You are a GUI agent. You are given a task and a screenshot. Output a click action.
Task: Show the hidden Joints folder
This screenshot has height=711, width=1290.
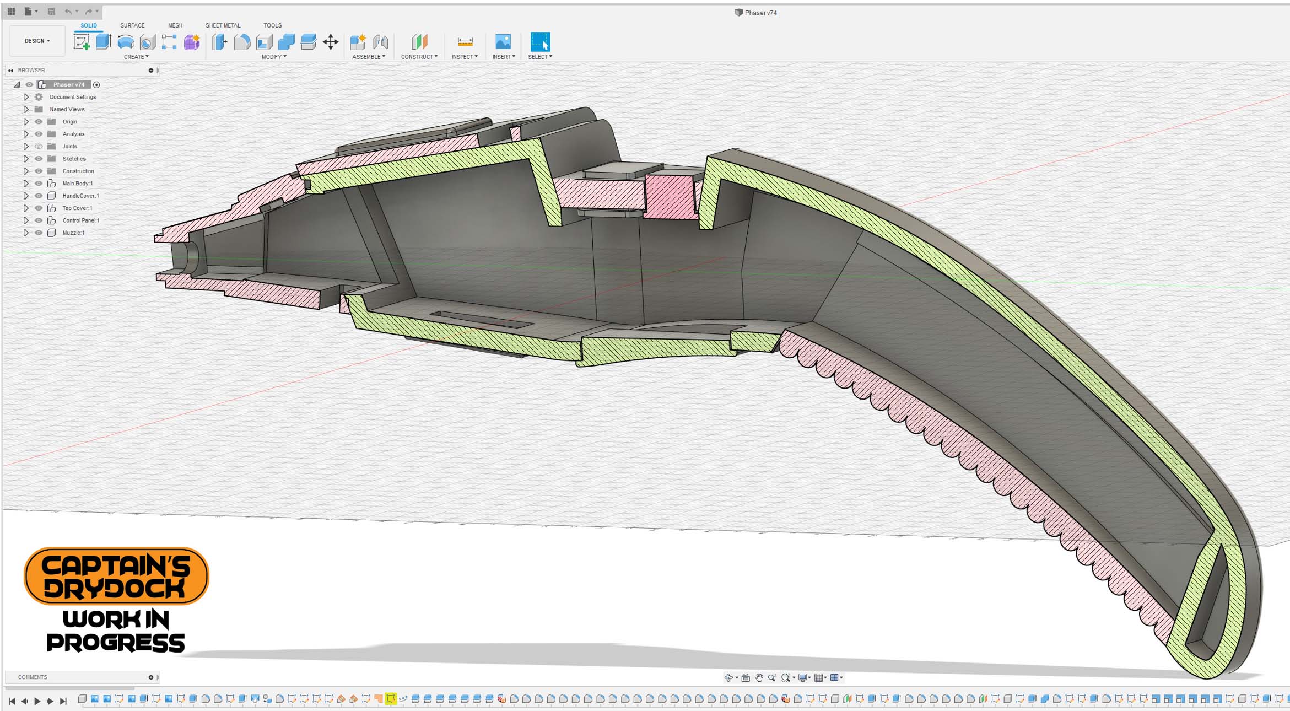[39, 147]
